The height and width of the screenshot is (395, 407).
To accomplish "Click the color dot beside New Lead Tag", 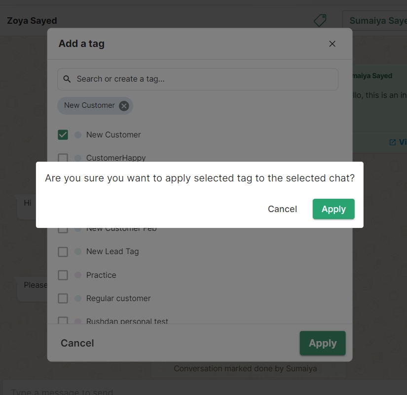I will (77, 252).
